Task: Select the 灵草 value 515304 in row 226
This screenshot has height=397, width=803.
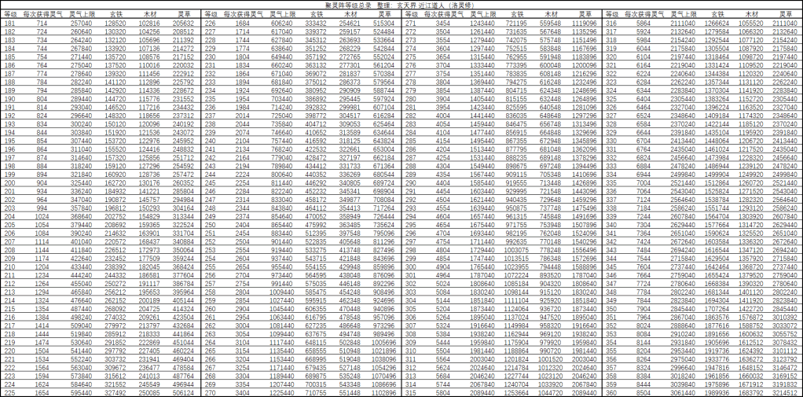Action: (x=384, y=24)
